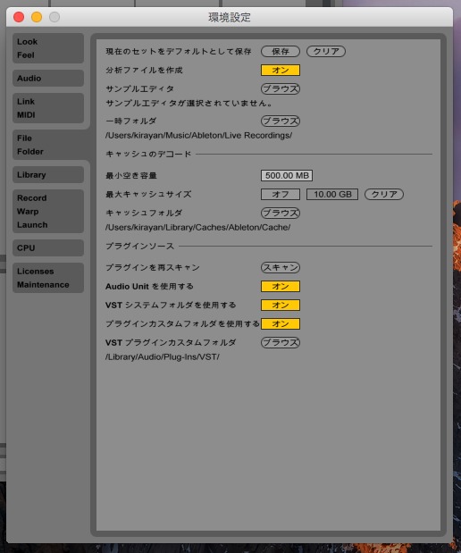Toggle 最大キャッシュサイズ オフ switch
This screenshot has width=461, height=553.
tap(281, 194)
